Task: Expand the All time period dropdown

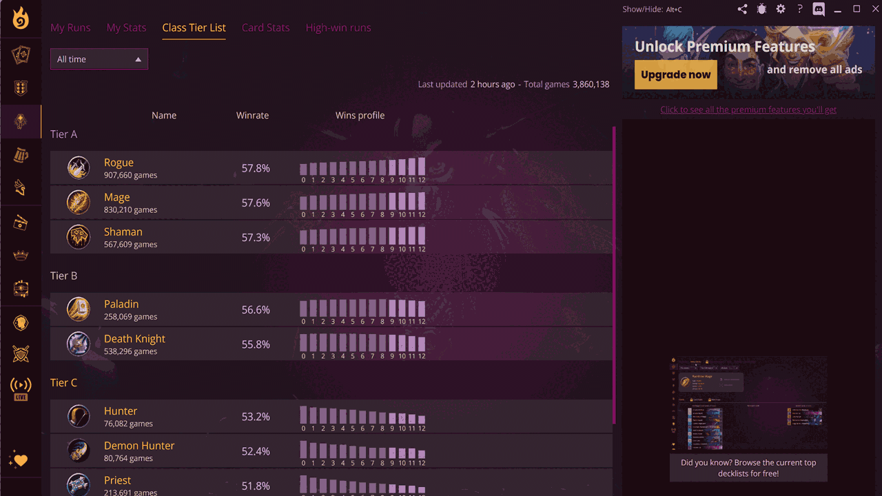Action: pos(99,59)
